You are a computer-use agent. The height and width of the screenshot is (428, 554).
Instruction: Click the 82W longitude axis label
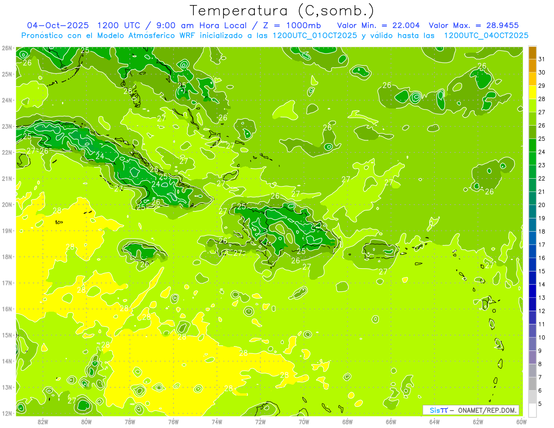tap(43, 421)
